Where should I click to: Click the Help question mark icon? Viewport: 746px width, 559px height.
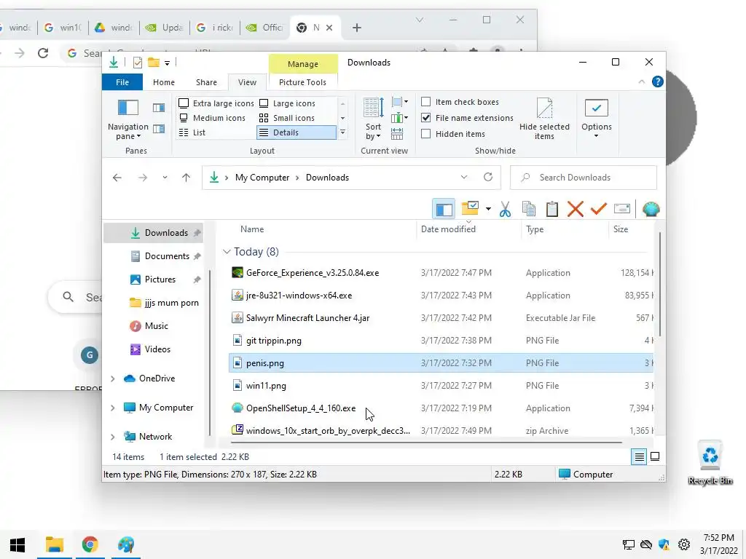(x=658, y=82)
